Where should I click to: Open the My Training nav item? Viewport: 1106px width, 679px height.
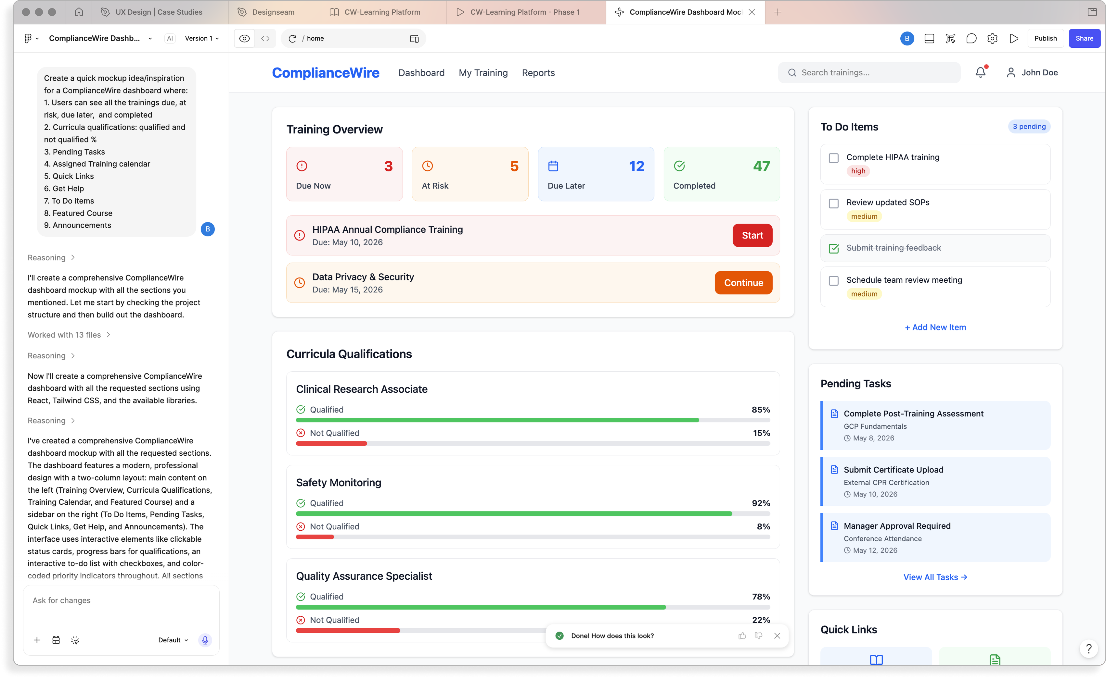click(x=483, y=72)
